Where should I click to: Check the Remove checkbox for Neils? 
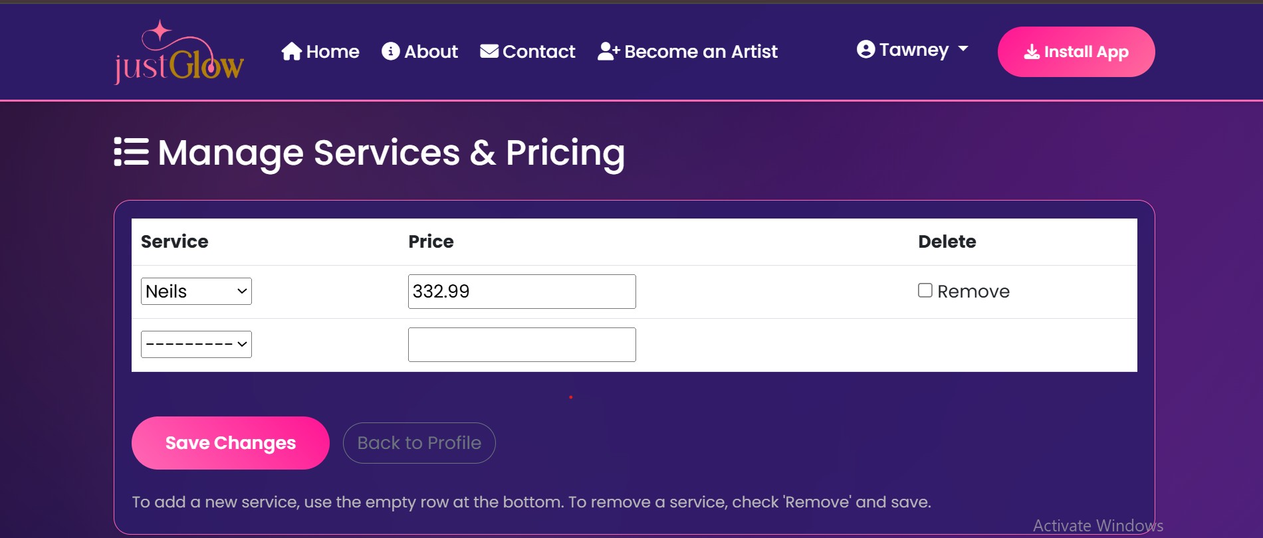point(925,290)
